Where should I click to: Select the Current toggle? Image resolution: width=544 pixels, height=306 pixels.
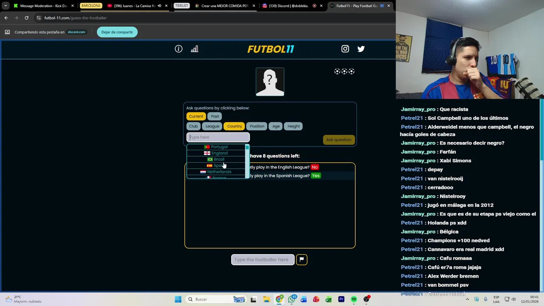click(x=196, y=116)
